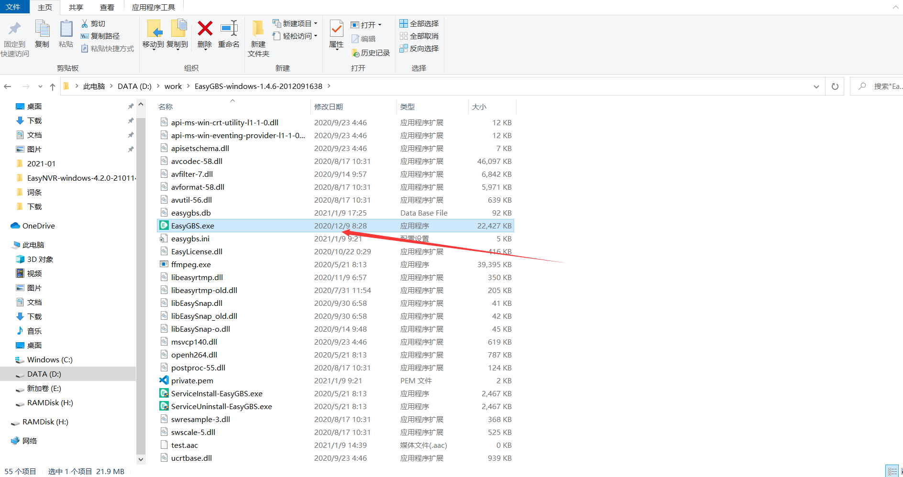Go back to previous folder
The image size is (903, 477).
click(8, 87)
